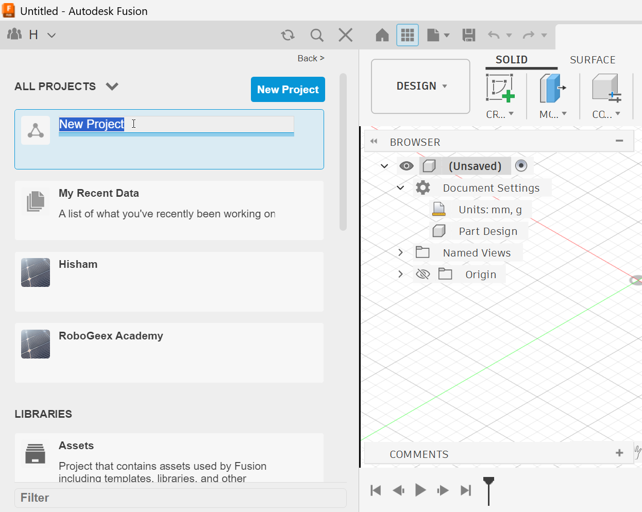Click the new project hub icon
Viewport: 642px width, 512px height.
[x=36, y=130]
